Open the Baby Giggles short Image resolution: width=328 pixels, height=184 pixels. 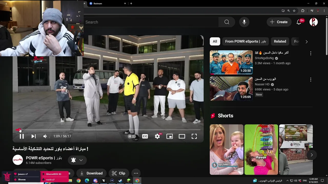click(227, 149)
